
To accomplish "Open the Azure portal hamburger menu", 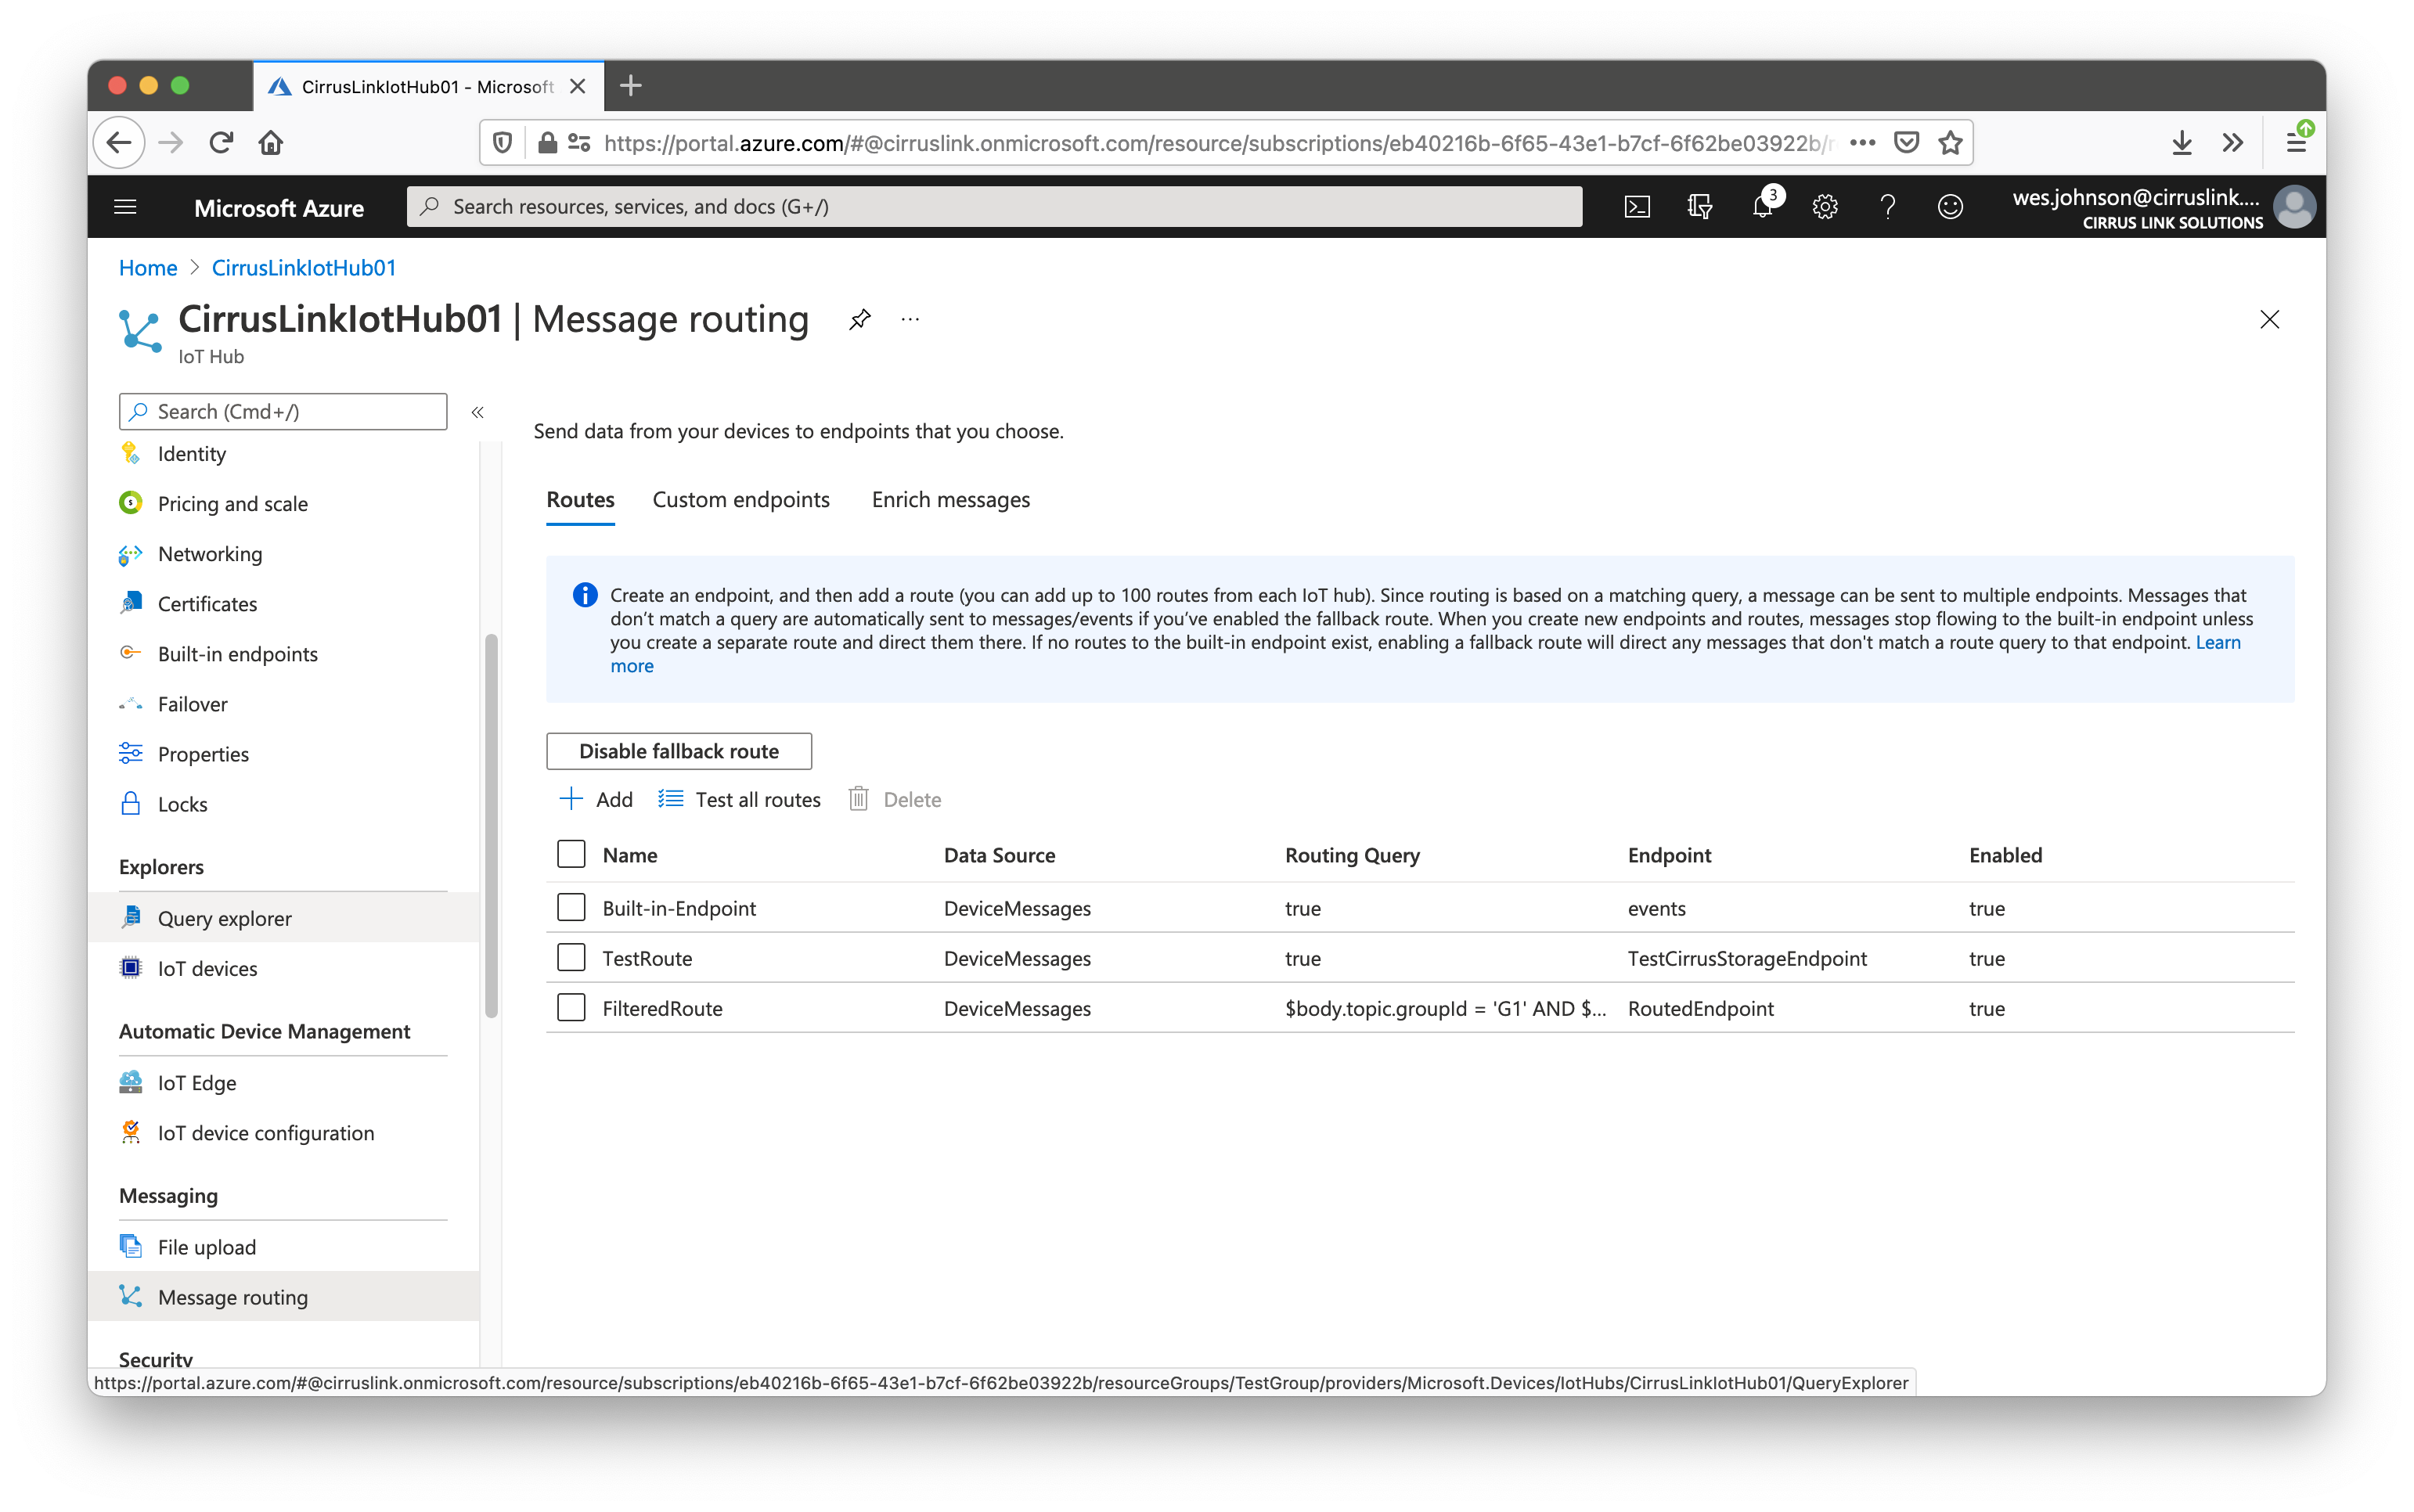I will click(x=125, y=207).
